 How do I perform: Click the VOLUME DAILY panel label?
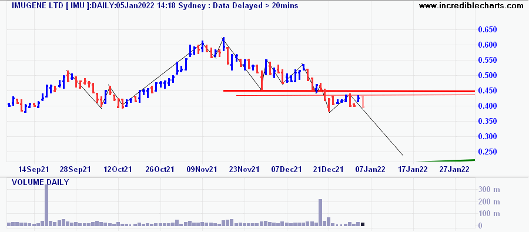[x=40, y=183]
